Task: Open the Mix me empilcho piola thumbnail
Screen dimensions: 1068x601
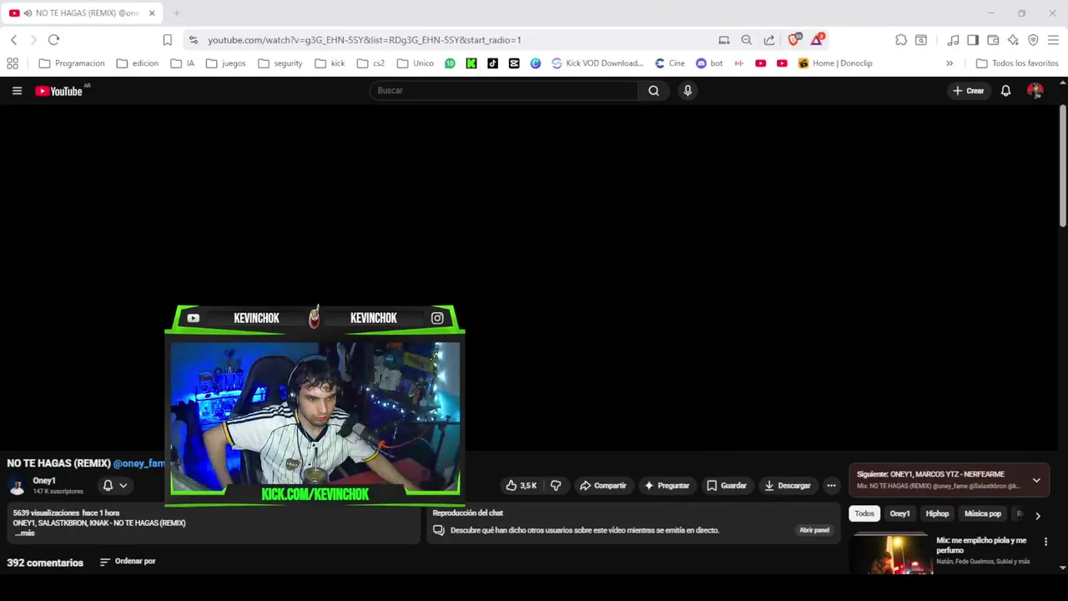Action: coord(890,554)
